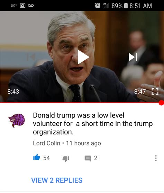
Task: Go to previous video
Action: coord(31,57)
